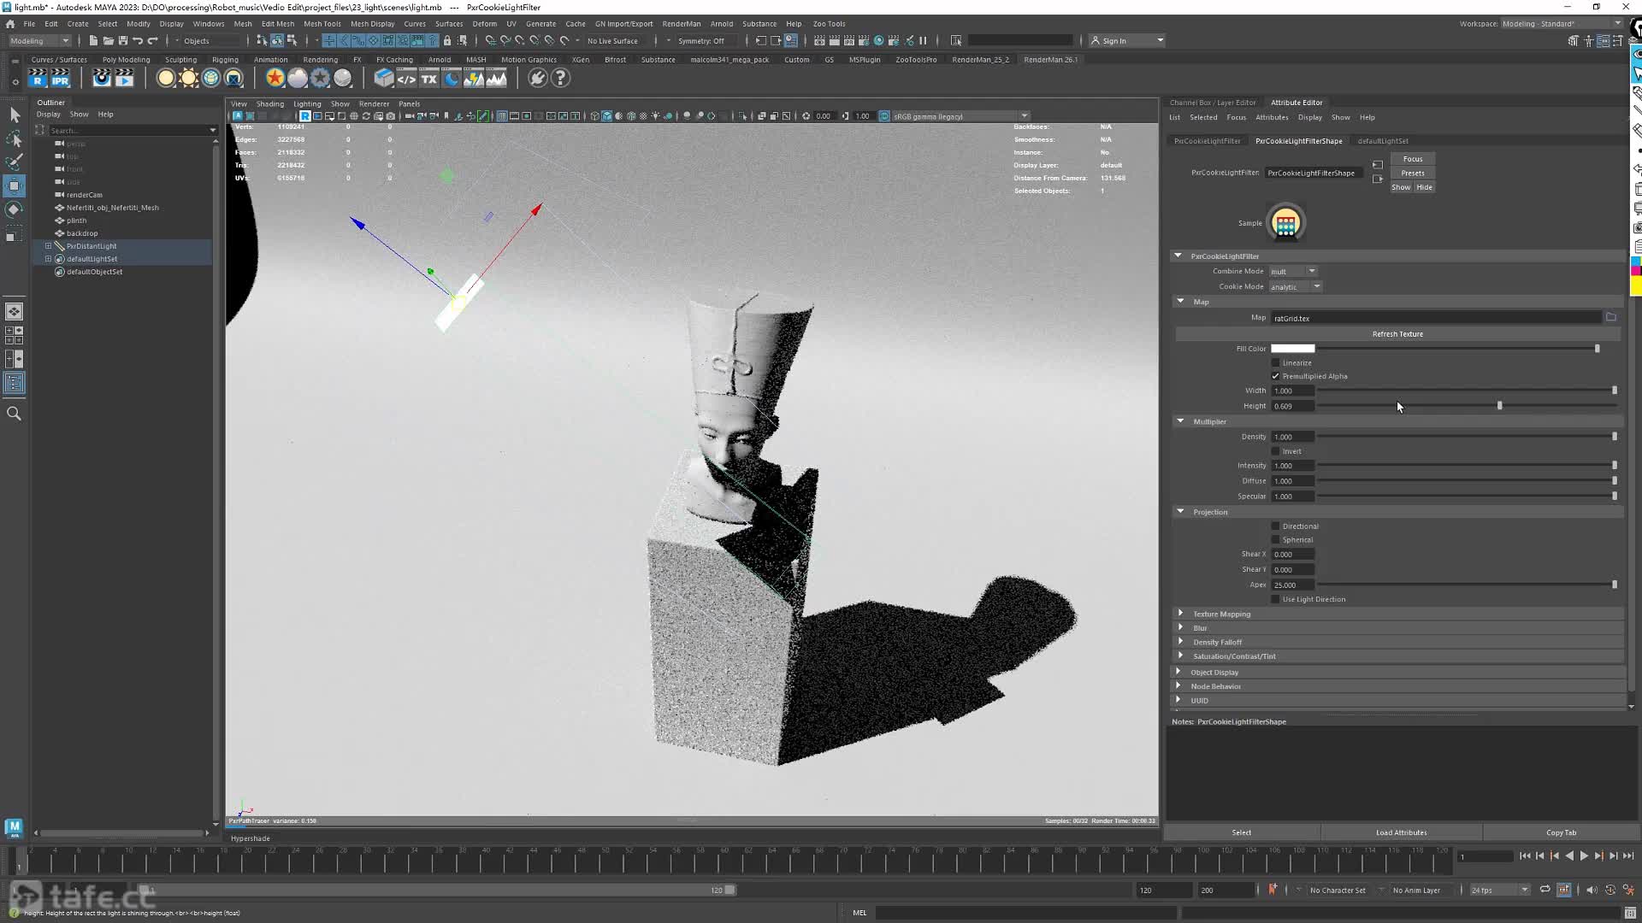Click the Apex slider track
The height and width of the screenshot is (923, 1642).
coord(1466,585)
